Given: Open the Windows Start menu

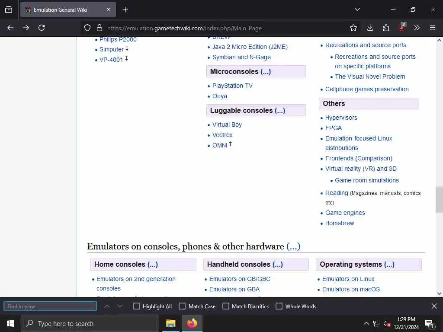Looking at the screenshot, I should pos(10,323).
